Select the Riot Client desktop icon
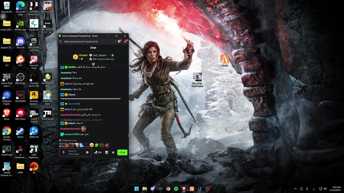 tap(20, 114)
